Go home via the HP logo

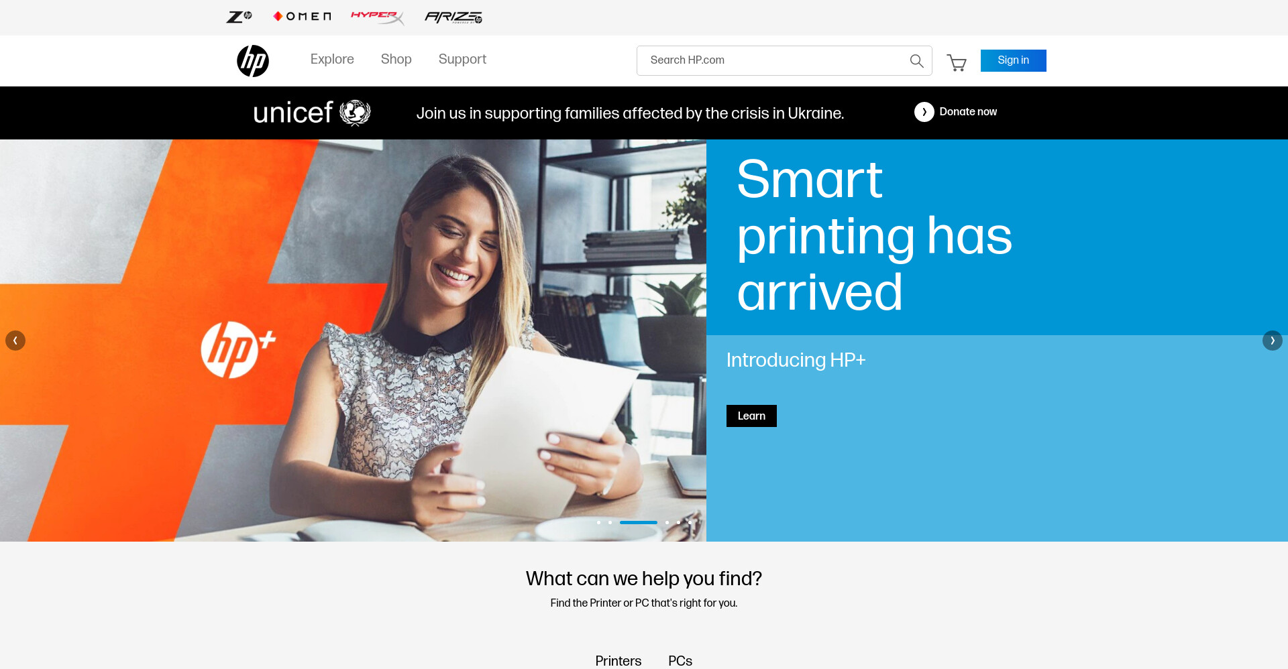tap(253, 61)
